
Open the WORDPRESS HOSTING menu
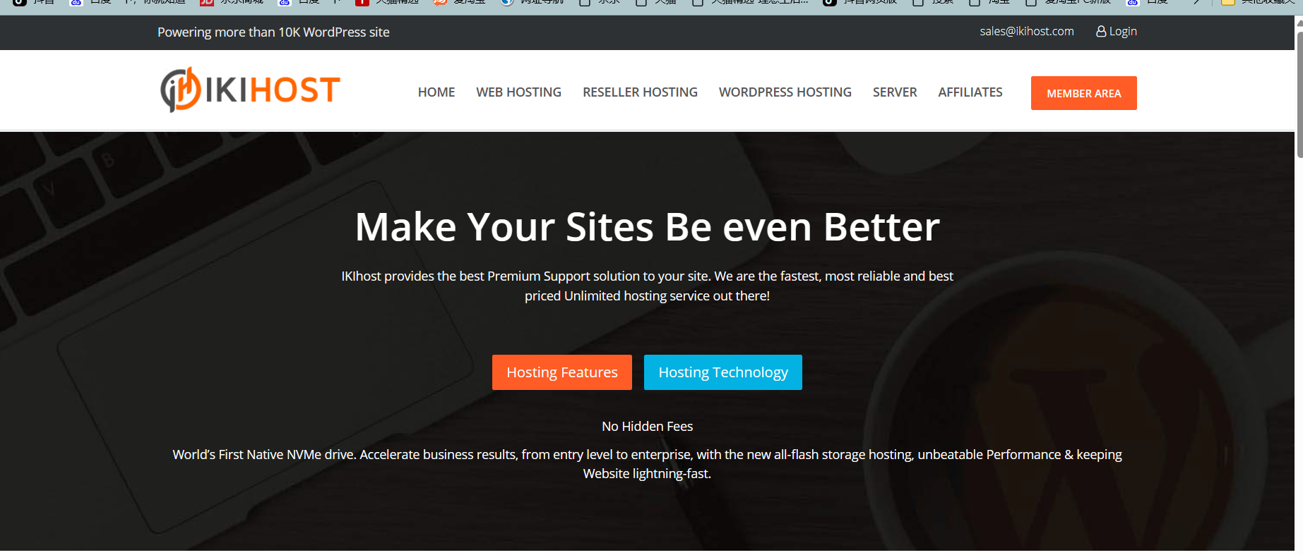point(785,92)
